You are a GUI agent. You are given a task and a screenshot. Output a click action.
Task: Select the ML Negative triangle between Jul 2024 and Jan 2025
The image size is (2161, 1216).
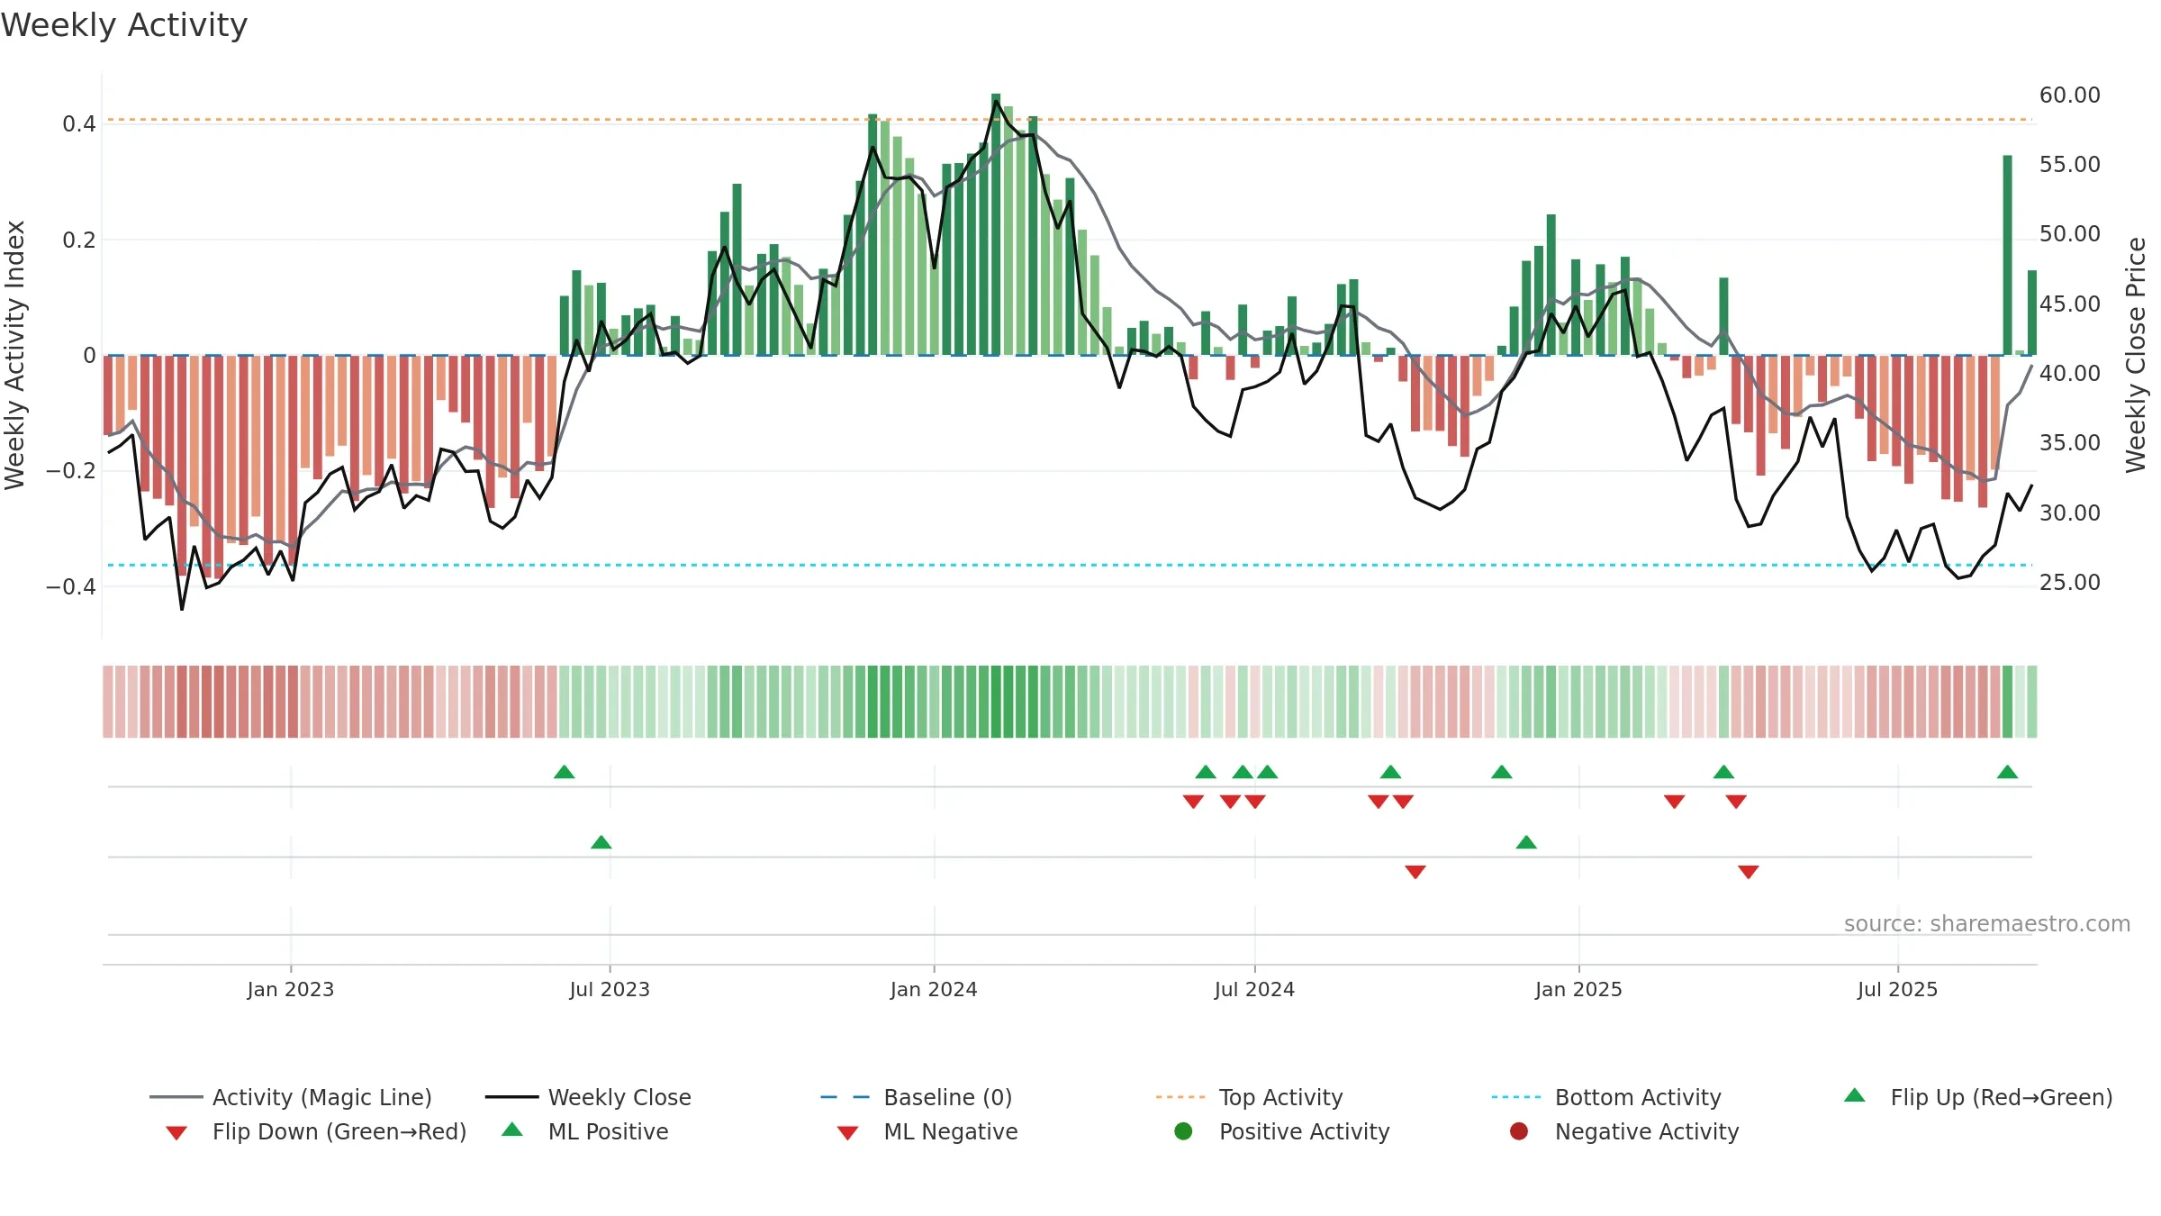[1415, 872]
